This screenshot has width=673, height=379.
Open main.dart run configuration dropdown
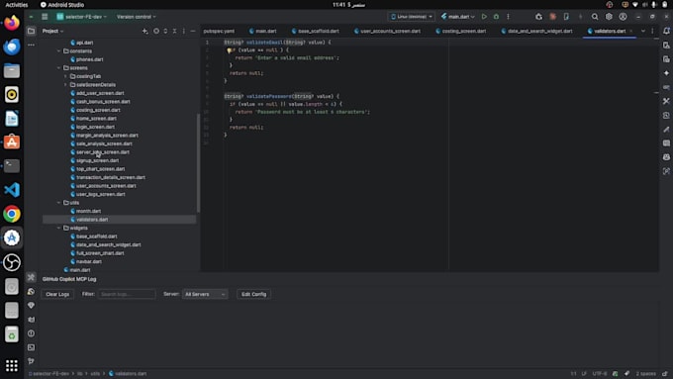[457, 17]
